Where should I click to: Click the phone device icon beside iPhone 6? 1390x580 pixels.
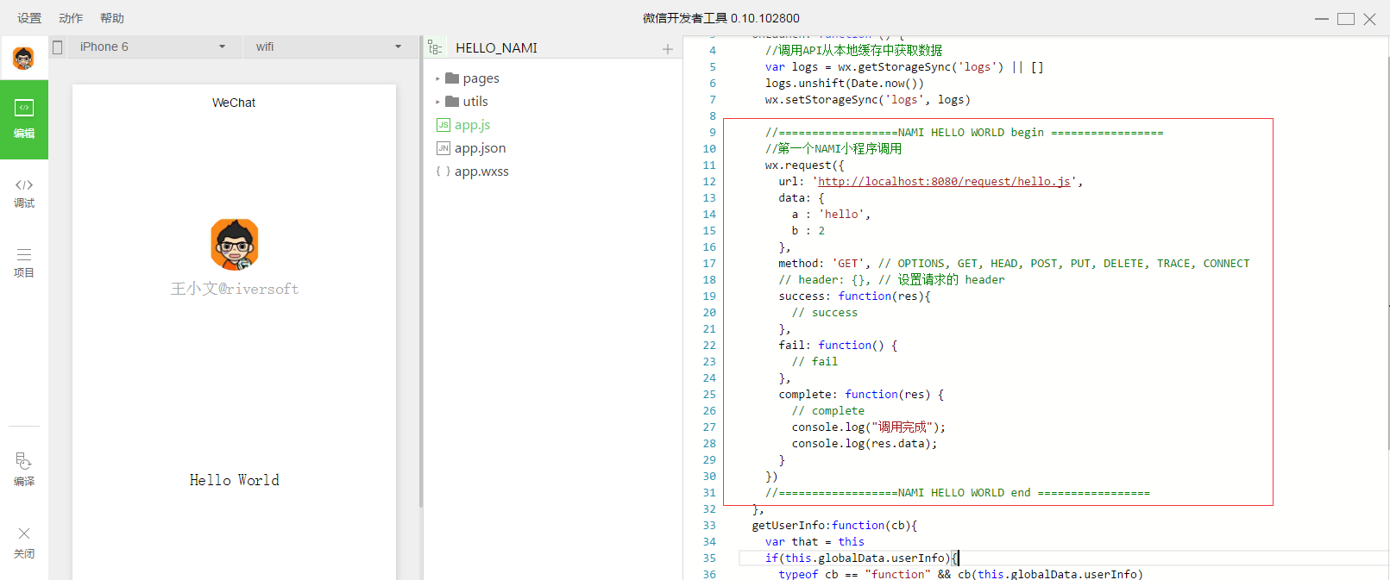58,47
